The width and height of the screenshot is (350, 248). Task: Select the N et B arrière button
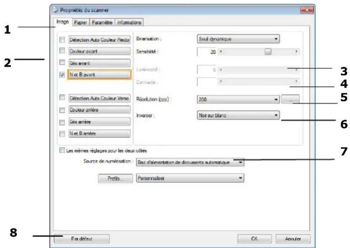pos(99,134)
